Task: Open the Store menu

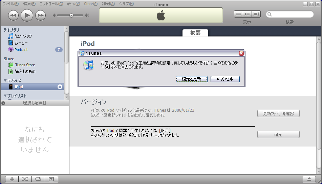Action: 91,4
